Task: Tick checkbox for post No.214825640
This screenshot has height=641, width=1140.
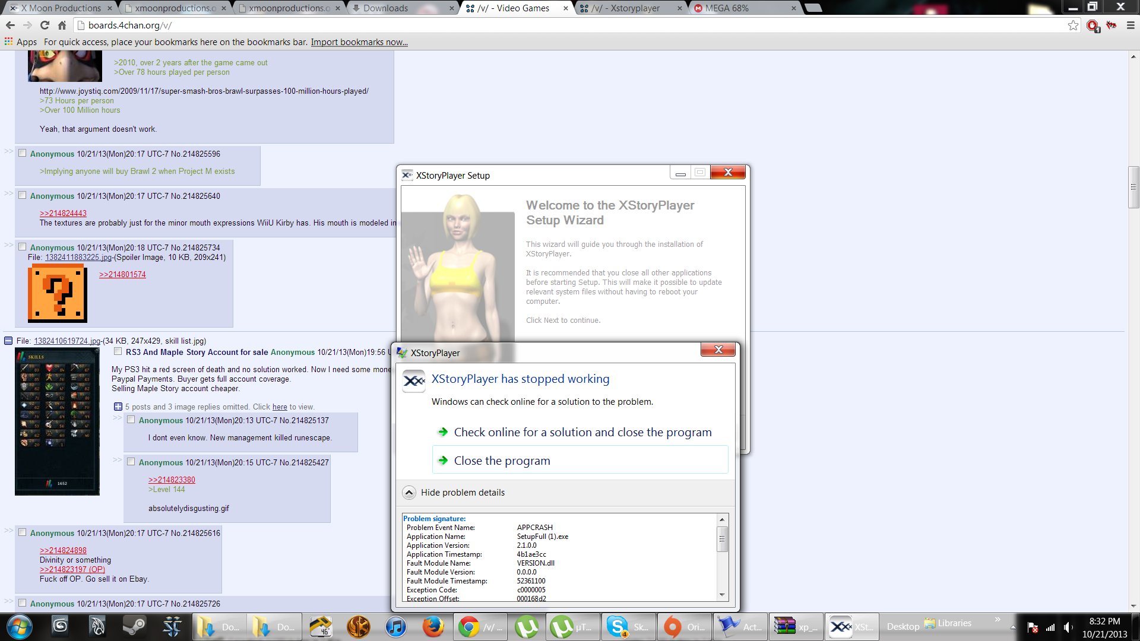Action: tap(22, 195)
